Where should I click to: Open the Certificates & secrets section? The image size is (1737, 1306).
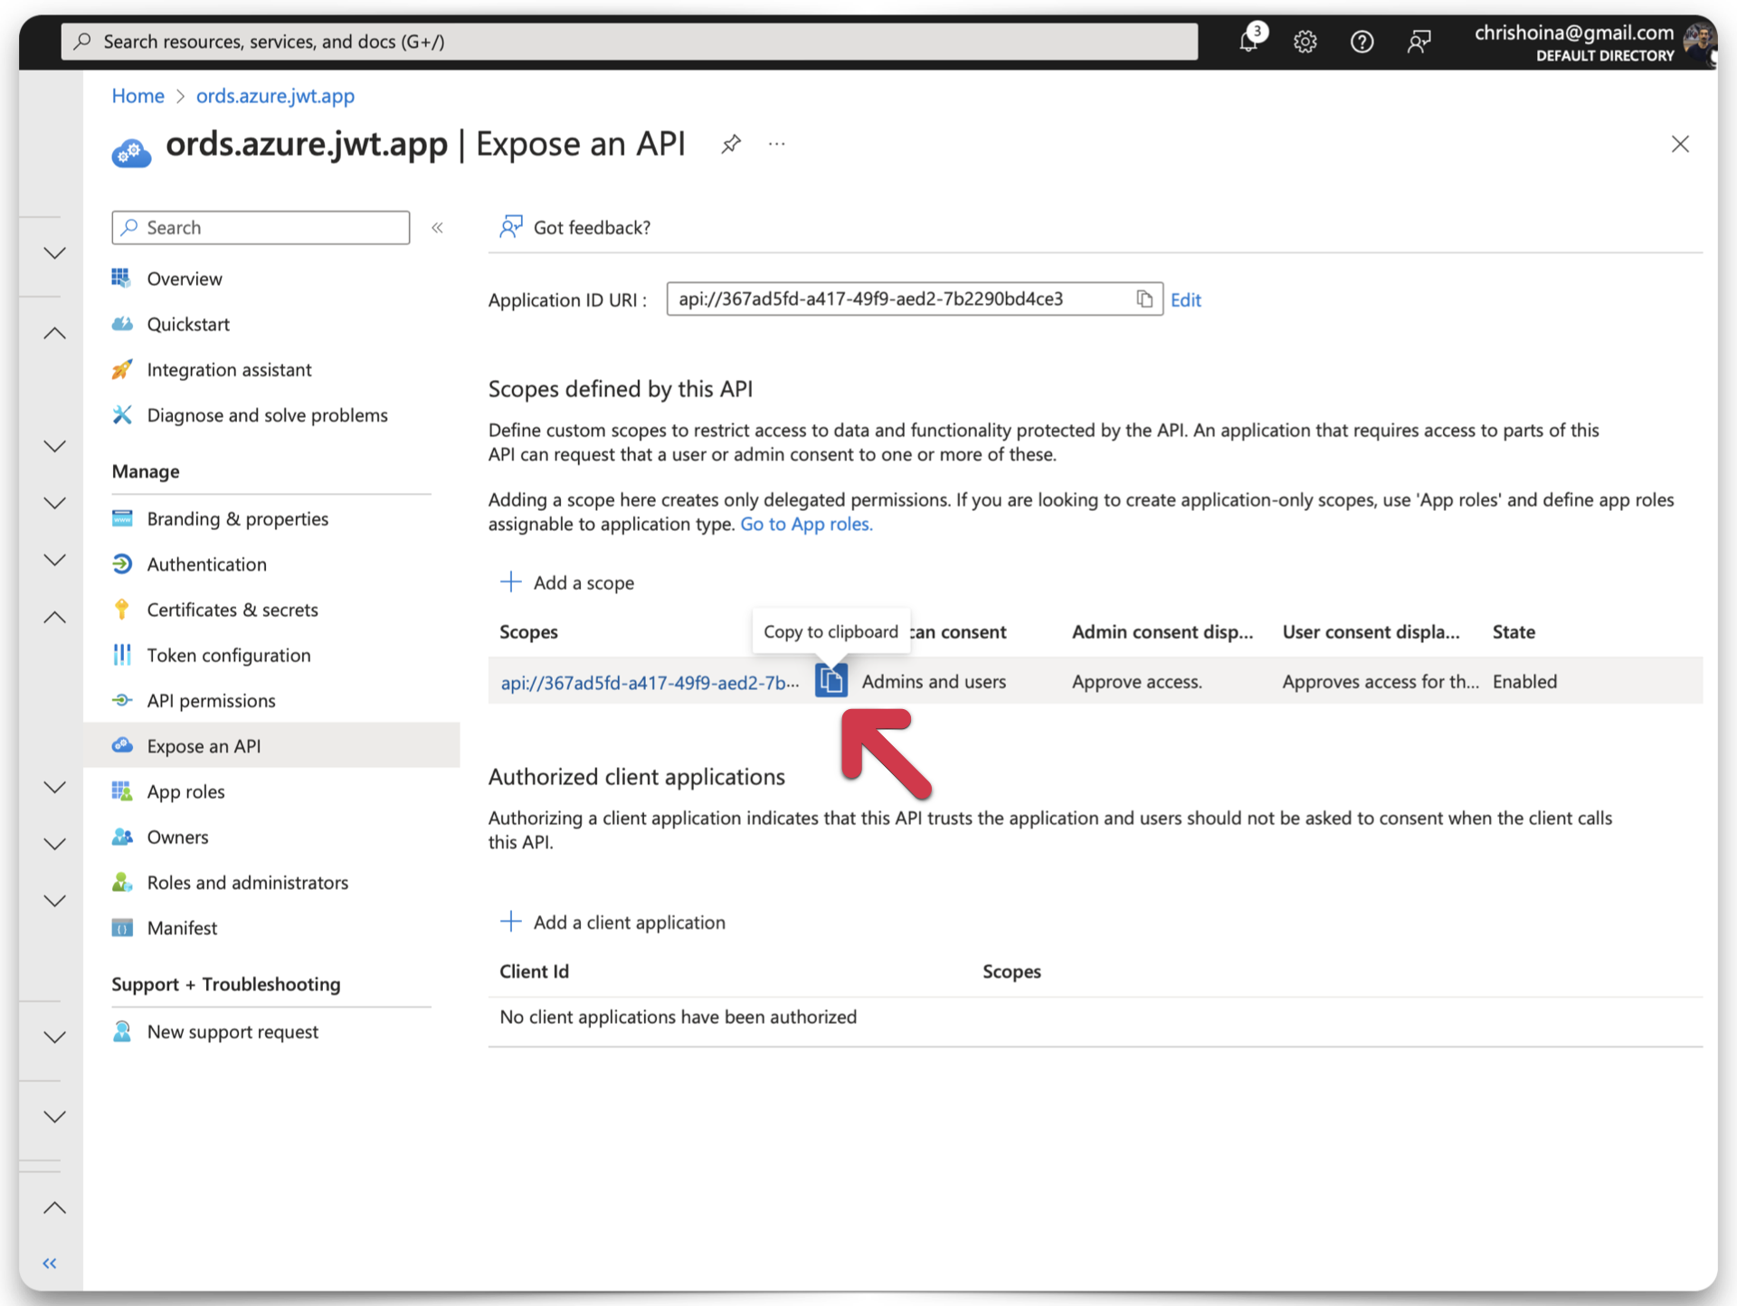[232, 610]
